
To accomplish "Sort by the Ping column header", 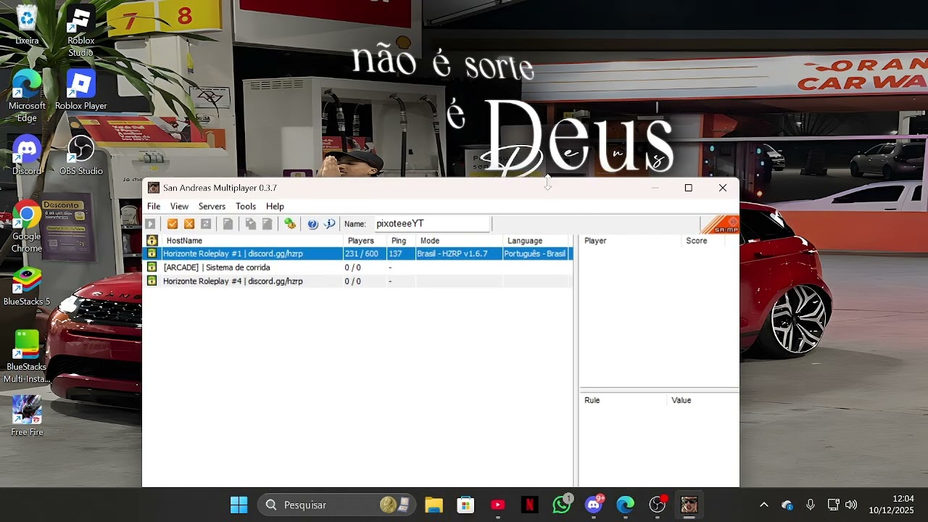I will [401, 241].
